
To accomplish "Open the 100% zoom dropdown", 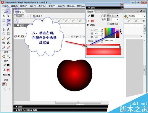I will pos(144,16).
